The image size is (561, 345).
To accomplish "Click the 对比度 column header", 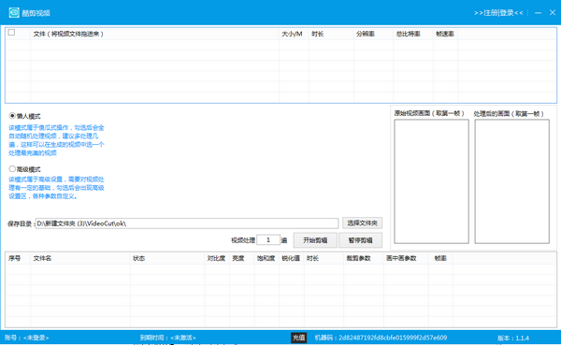I will (x=217, y=258).
